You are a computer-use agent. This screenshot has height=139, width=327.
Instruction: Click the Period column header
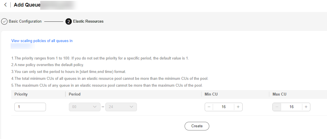(74, 94)
